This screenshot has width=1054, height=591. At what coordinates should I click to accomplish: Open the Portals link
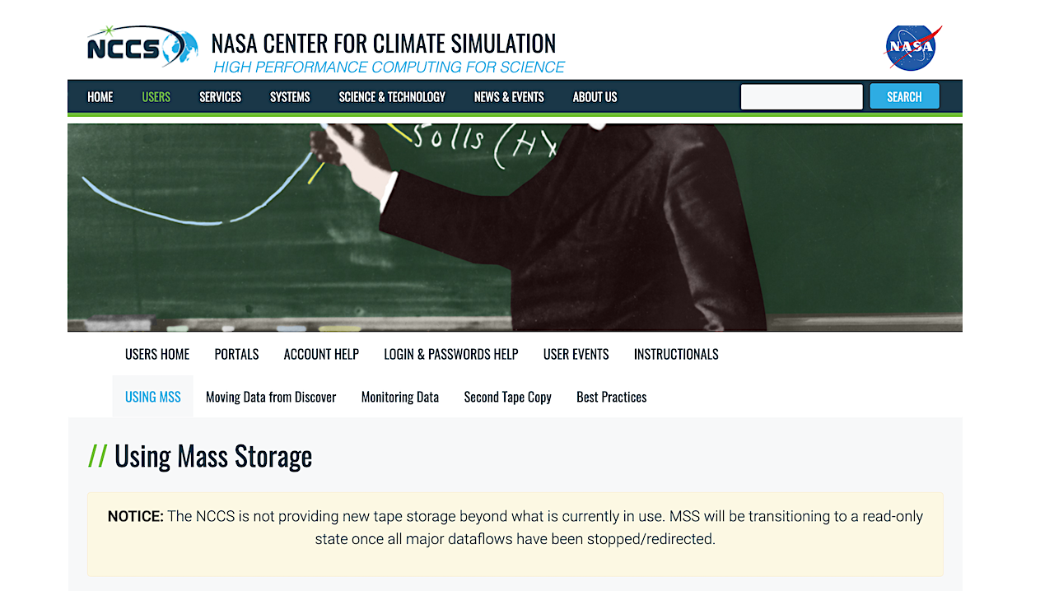click(x=236, y=354)
